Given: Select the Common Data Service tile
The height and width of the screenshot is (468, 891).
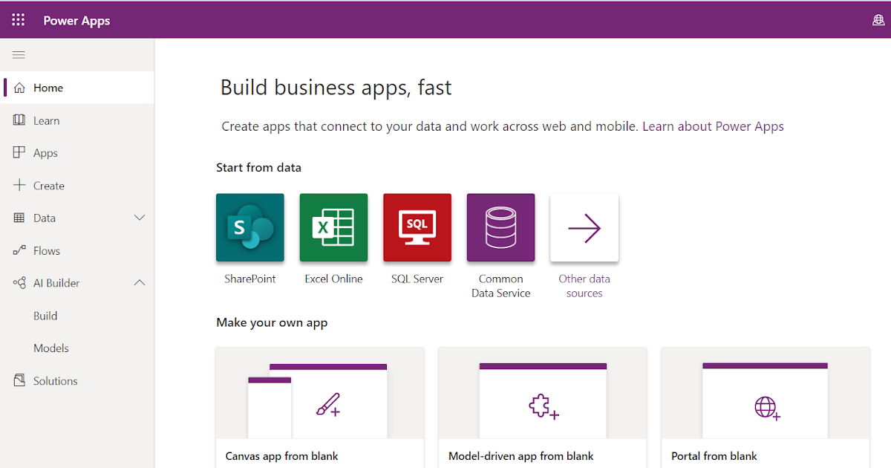Looking at the screenshot, I should coord(500,227).
